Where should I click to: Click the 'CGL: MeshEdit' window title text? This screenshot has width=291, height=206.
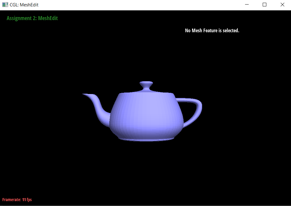pyautogui.click(x=24, y=5)
